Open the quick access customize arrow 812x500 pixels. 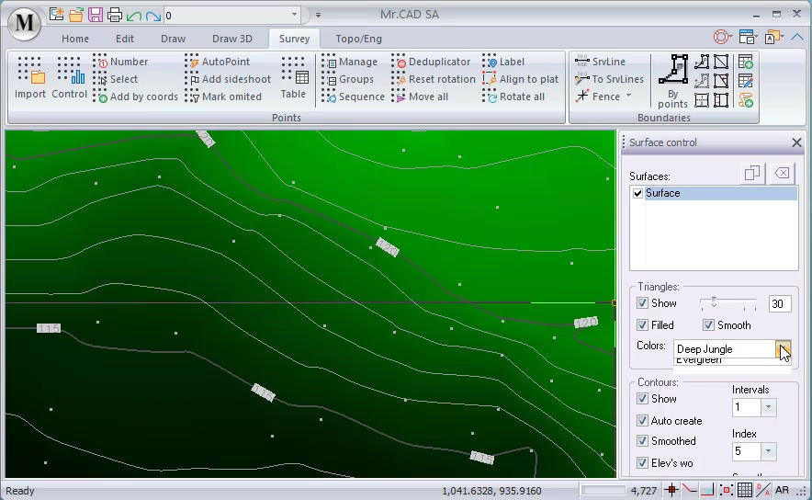318,15
